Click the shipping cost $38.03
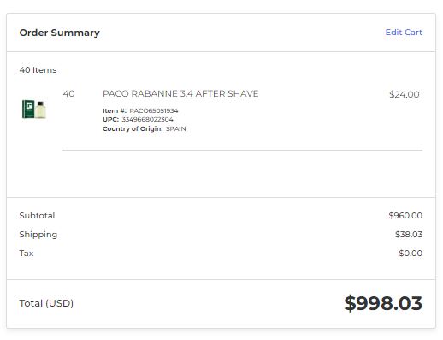 point(409,235)
